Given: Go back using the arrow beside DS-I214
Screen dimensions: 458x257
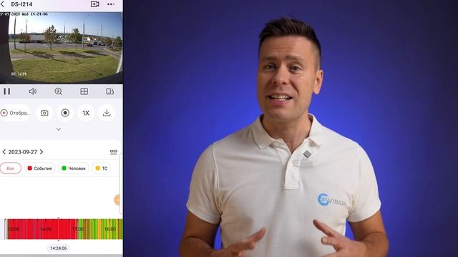Looking at the screenshot, I should (x=3, y=4).
